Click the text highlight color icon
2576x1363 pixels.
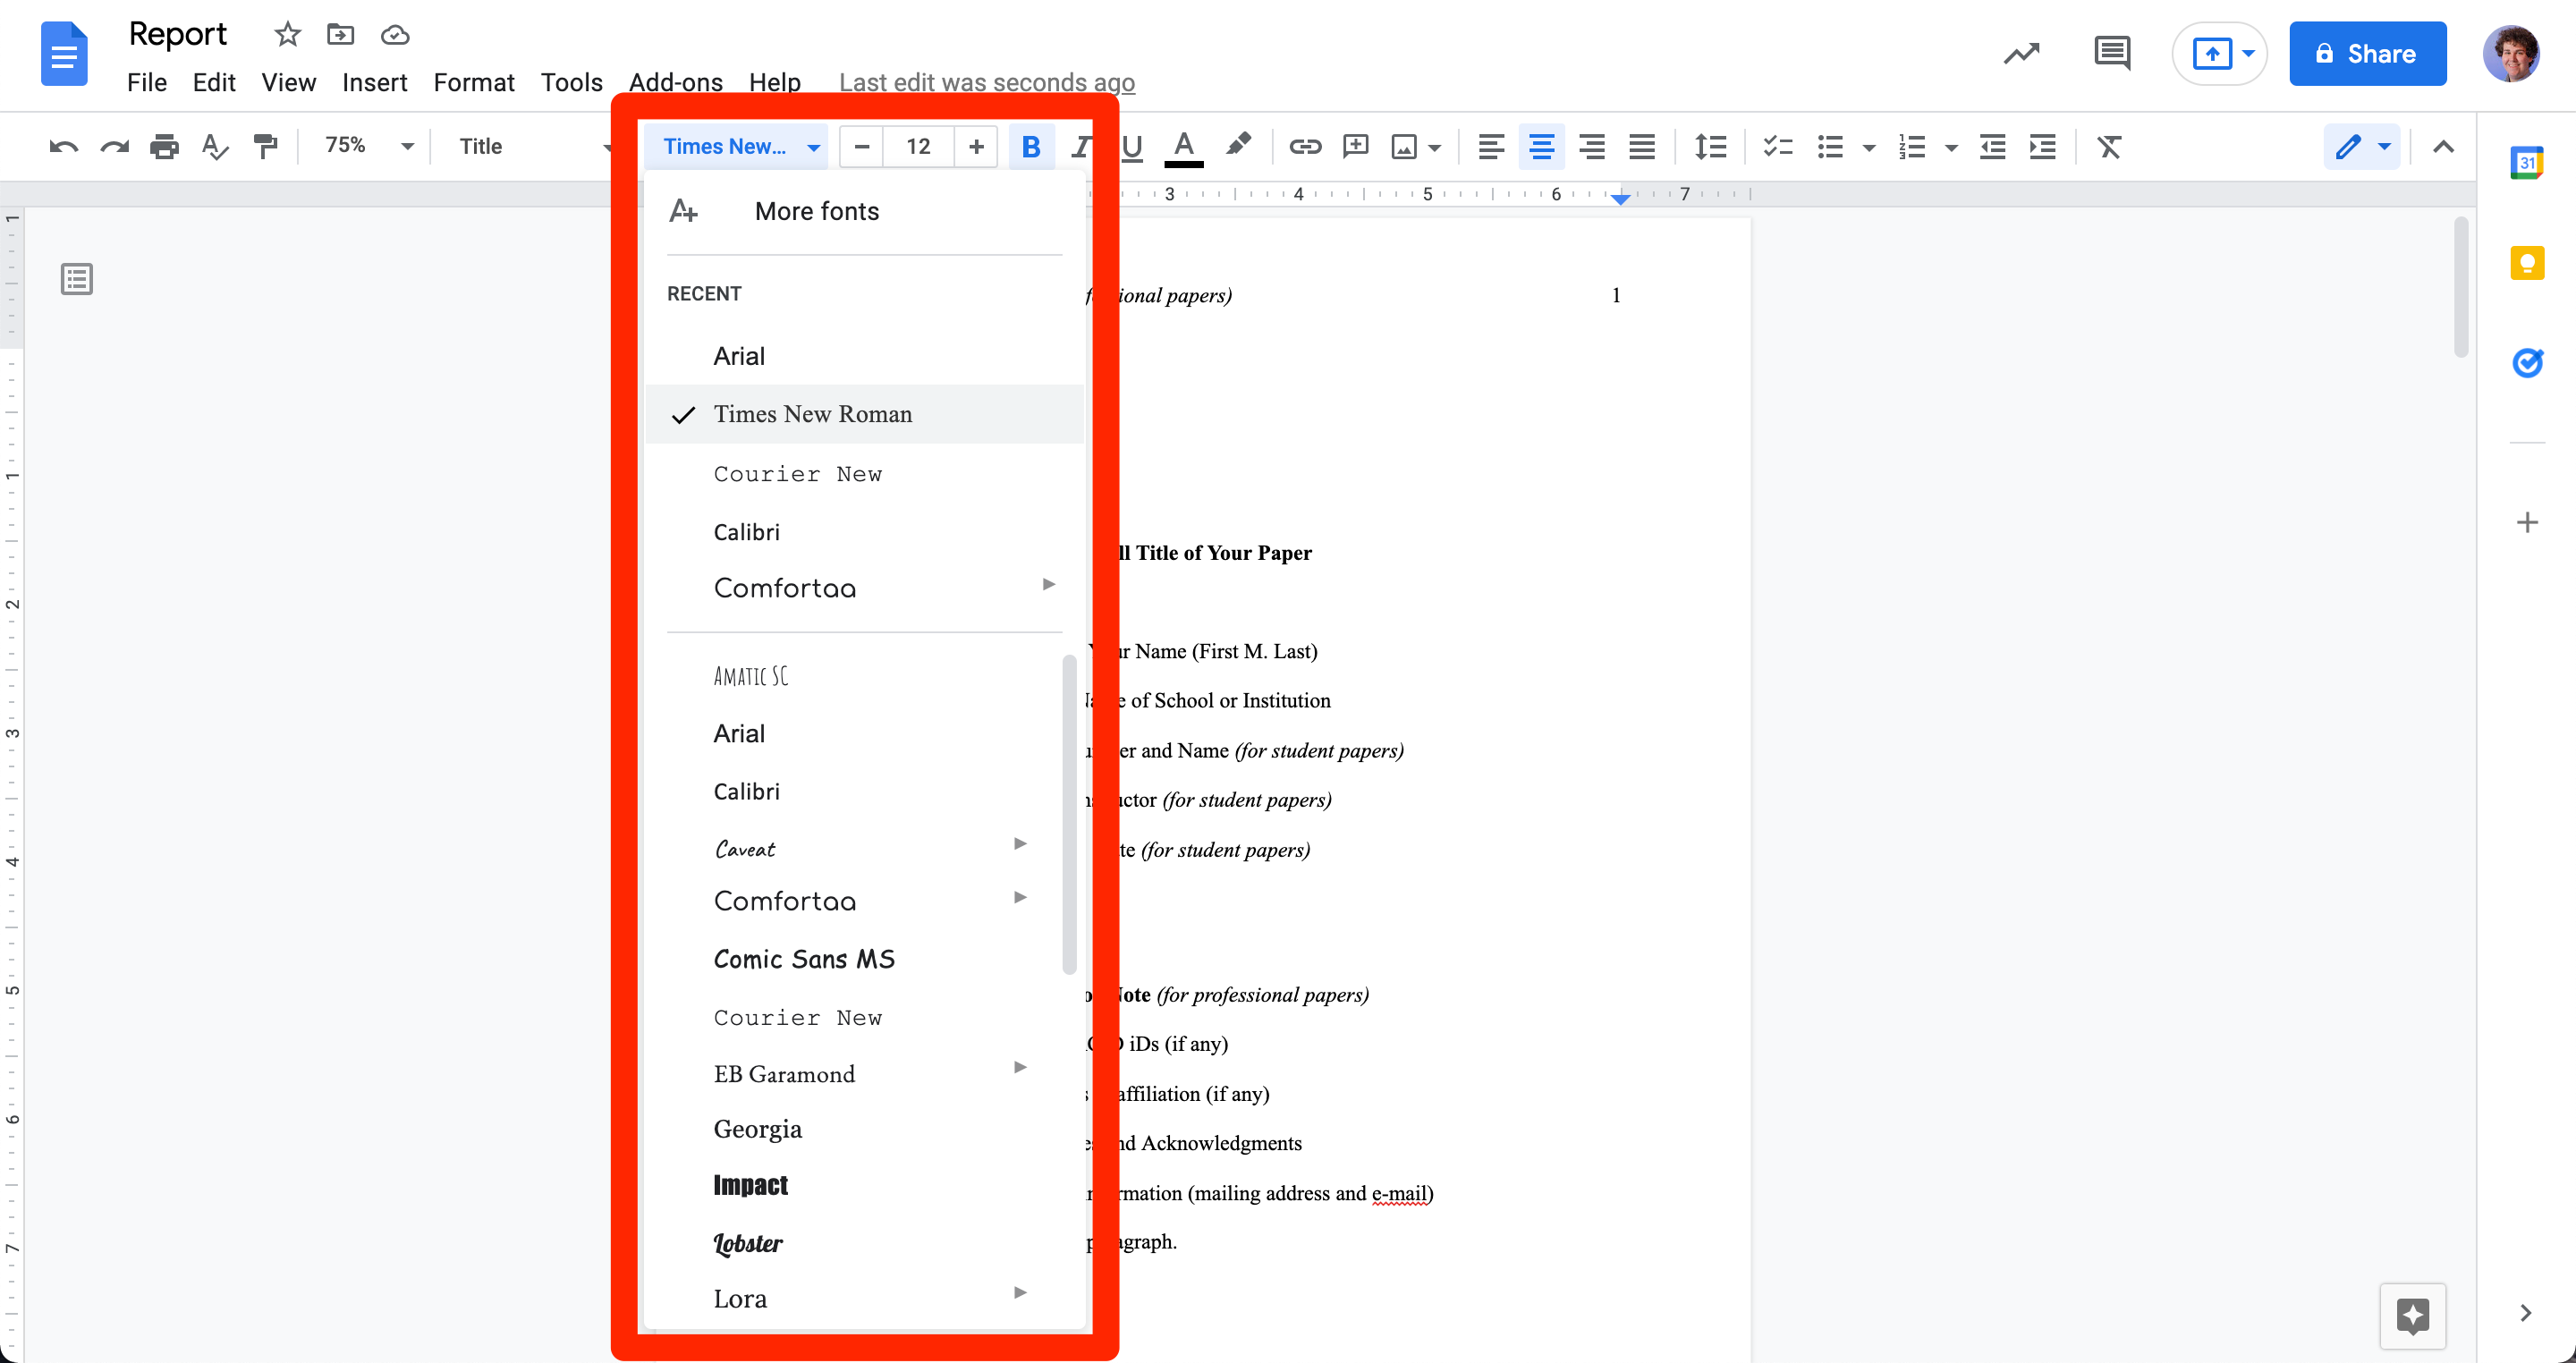tap(1239, 147)
